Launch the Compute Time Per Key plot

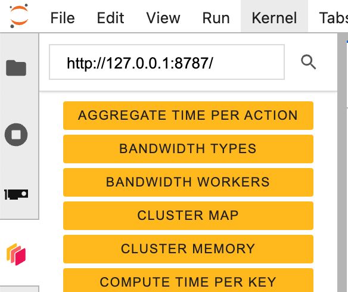point(188,280)
